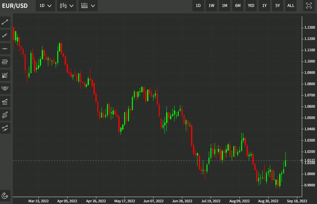Open fullscreen chart mode
This screenshot has height=204, width=317.
(309, 5)
